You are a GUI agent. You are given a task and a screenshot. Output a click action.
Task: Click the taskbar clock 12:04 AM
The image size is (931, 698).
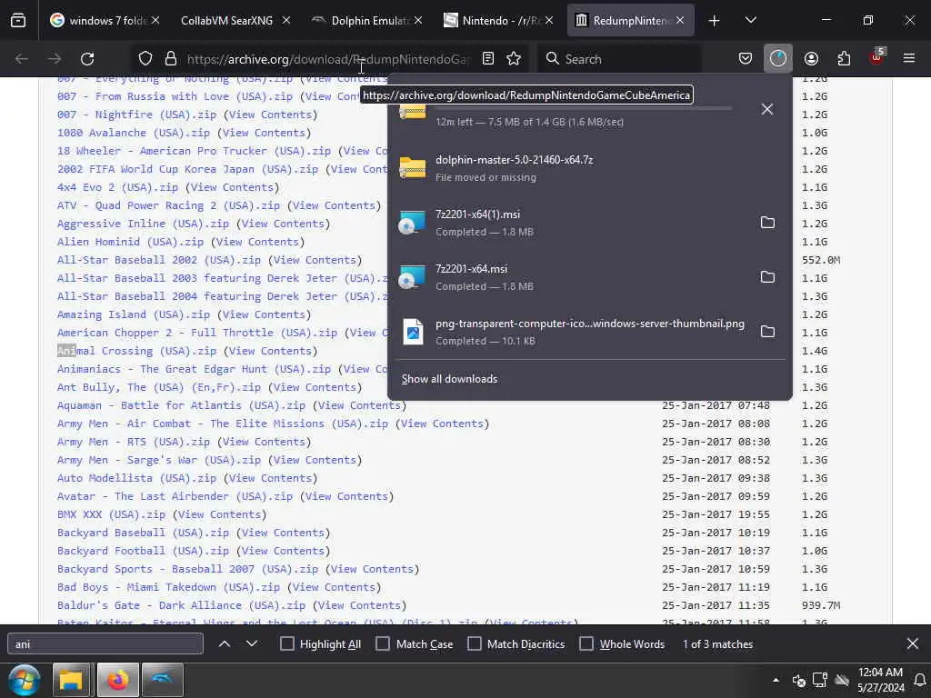coord(880,680)
